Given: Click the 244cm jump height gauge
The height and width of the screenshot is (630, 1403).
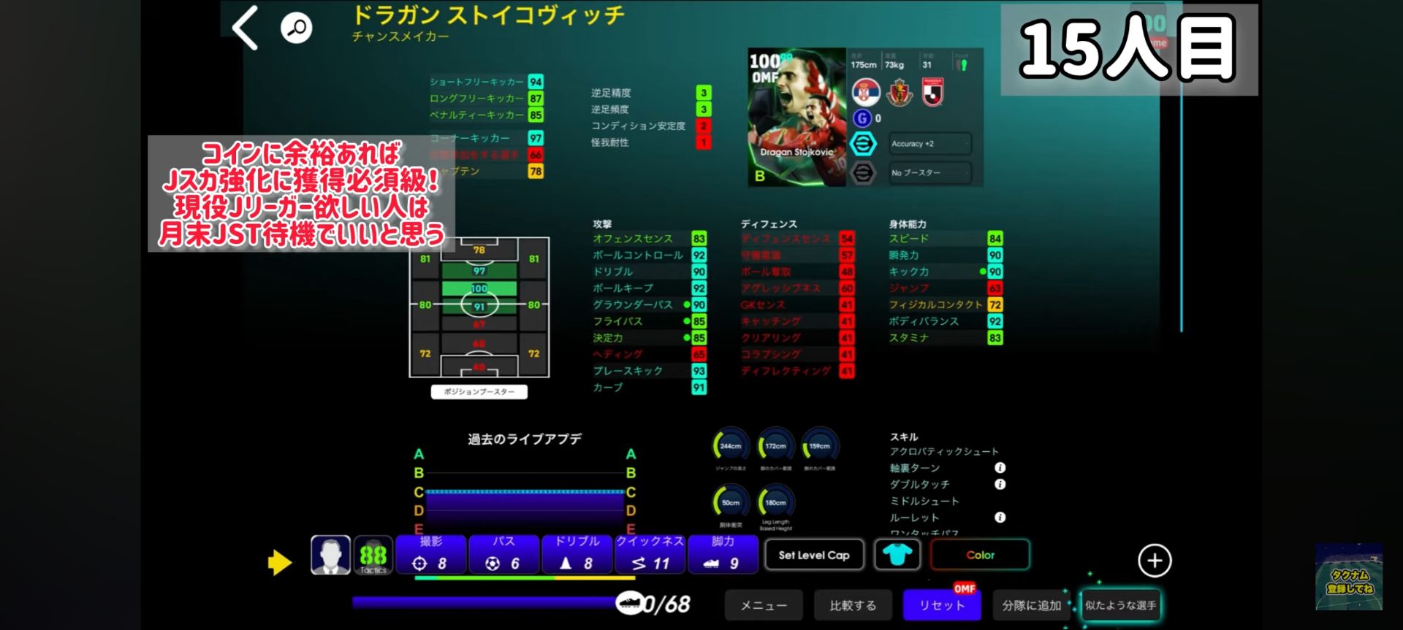Looking at the screenshot, I should coord(731,445).
